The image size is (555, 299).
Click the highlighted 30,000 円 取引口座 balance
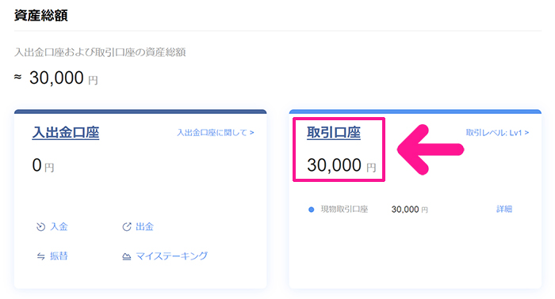[341, 165]
